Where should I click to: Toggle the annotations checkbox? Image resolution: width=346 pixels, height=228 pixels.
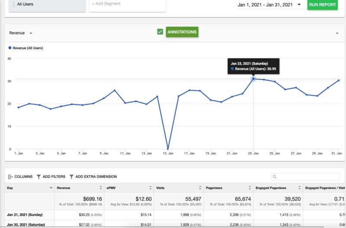click(160, 32)
